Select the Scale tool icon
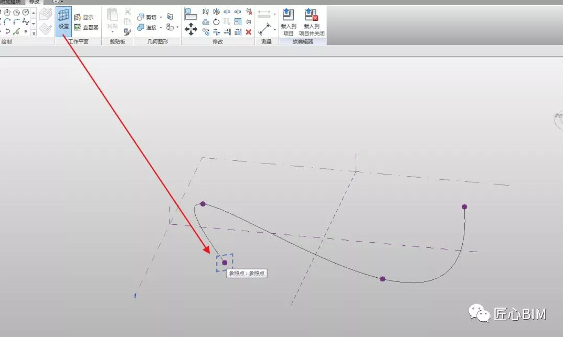This screenshot has width=563, height=337. tap(238, 22)
